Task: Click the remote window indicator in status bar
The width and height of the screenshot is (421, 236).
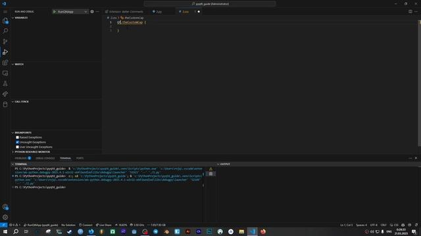Action: [3, 225]
